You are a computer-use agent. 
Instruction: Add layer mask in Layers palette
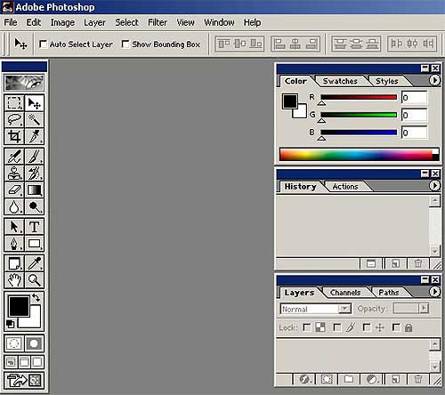pos(327,379)
